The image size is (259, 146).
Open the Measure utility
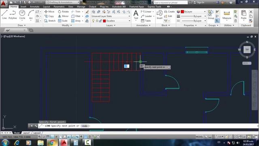[227, 15]
